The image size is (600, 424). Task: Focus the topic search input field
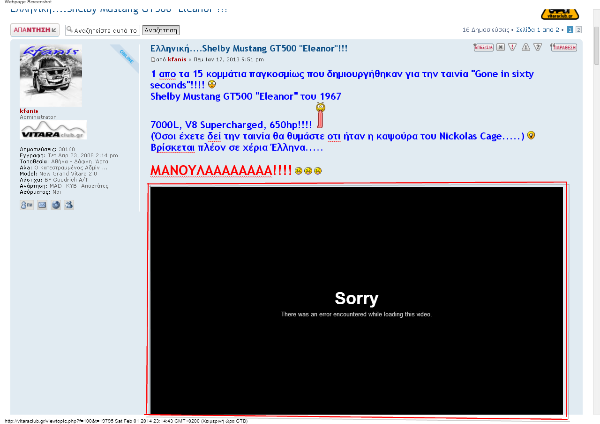(x=103, y=30)
